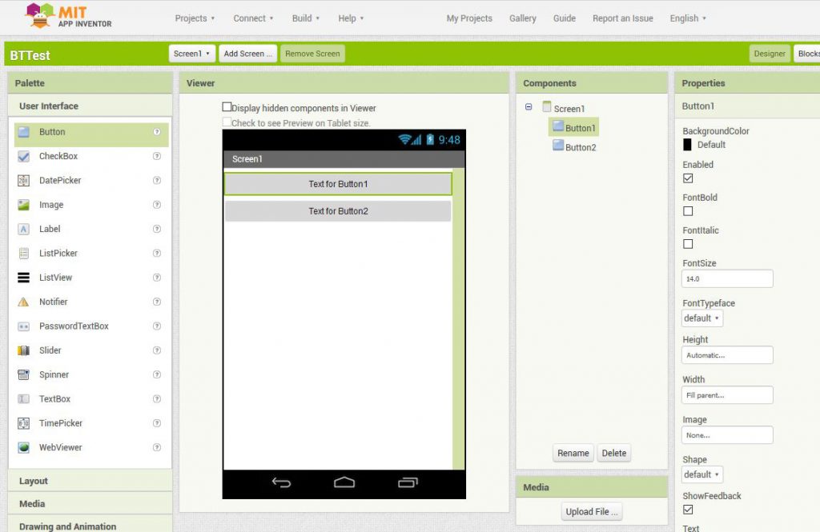Select the Slider palette icon
Image resolution: width=820 pixels, height=532 pixels.
click(x=23, y=350)
